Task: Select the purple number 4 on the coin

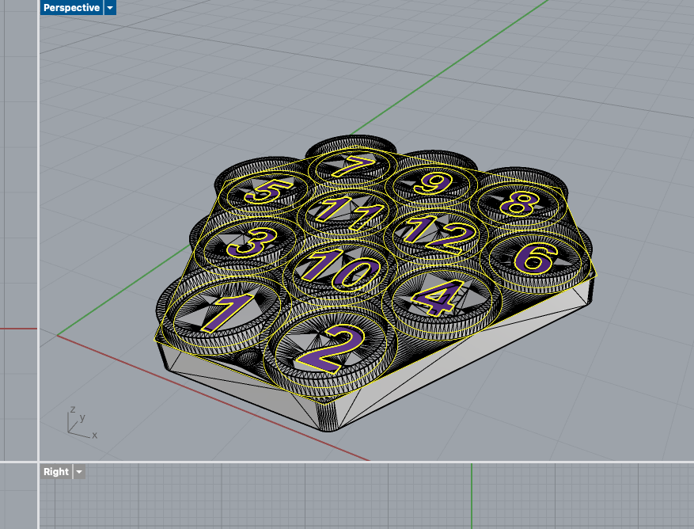Action: (x=431, y=299)
